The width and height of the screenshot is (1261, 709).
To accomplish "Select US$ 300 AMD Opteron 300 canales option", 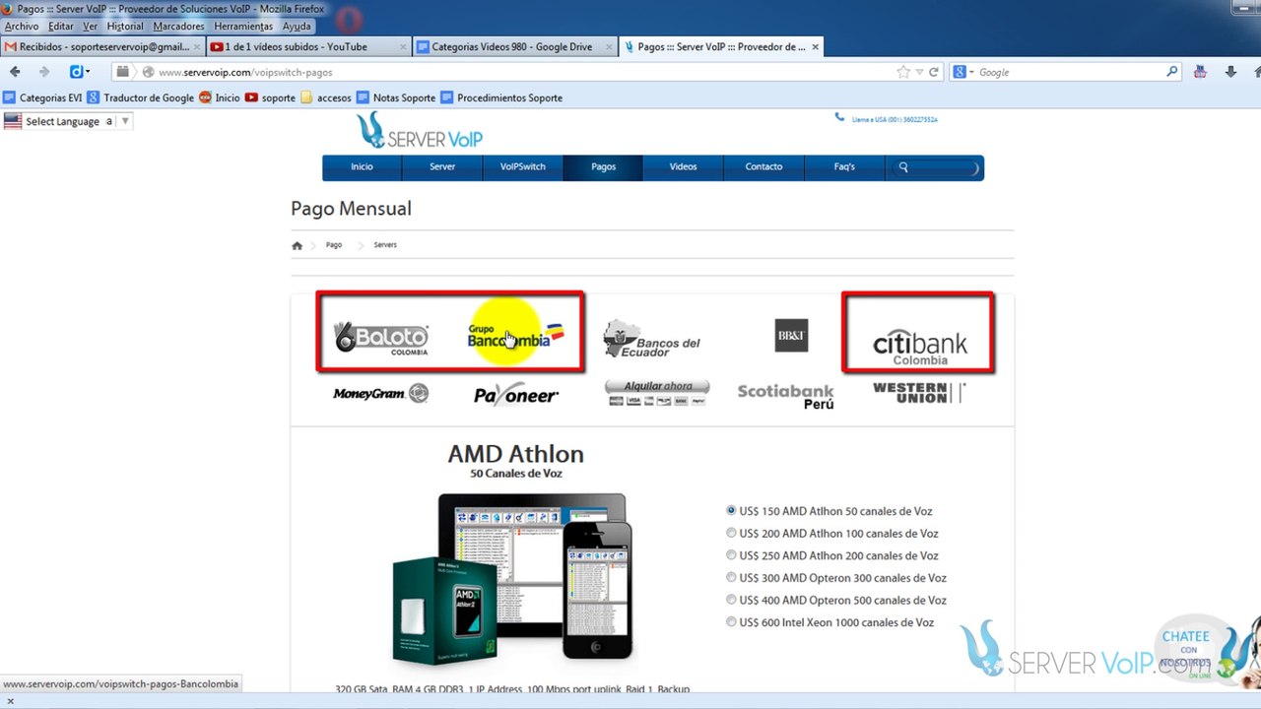I will [x=731, y=577].
